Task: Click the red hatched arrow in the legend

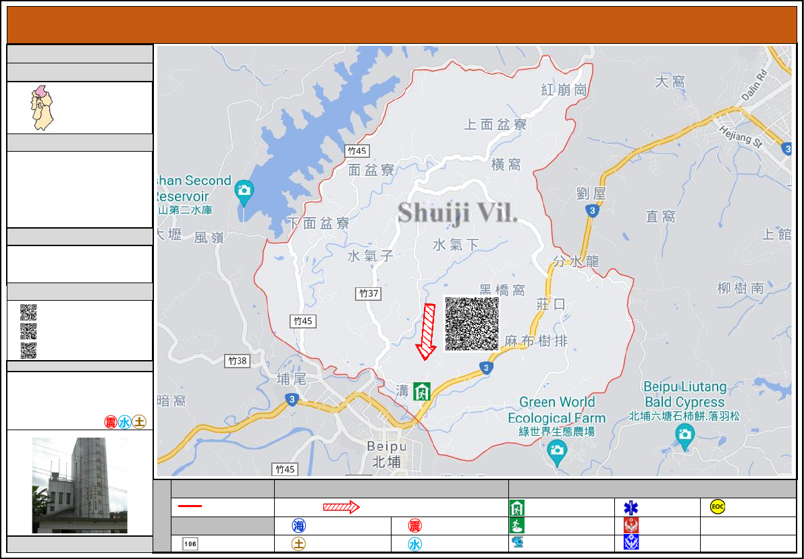Action: 341,507
